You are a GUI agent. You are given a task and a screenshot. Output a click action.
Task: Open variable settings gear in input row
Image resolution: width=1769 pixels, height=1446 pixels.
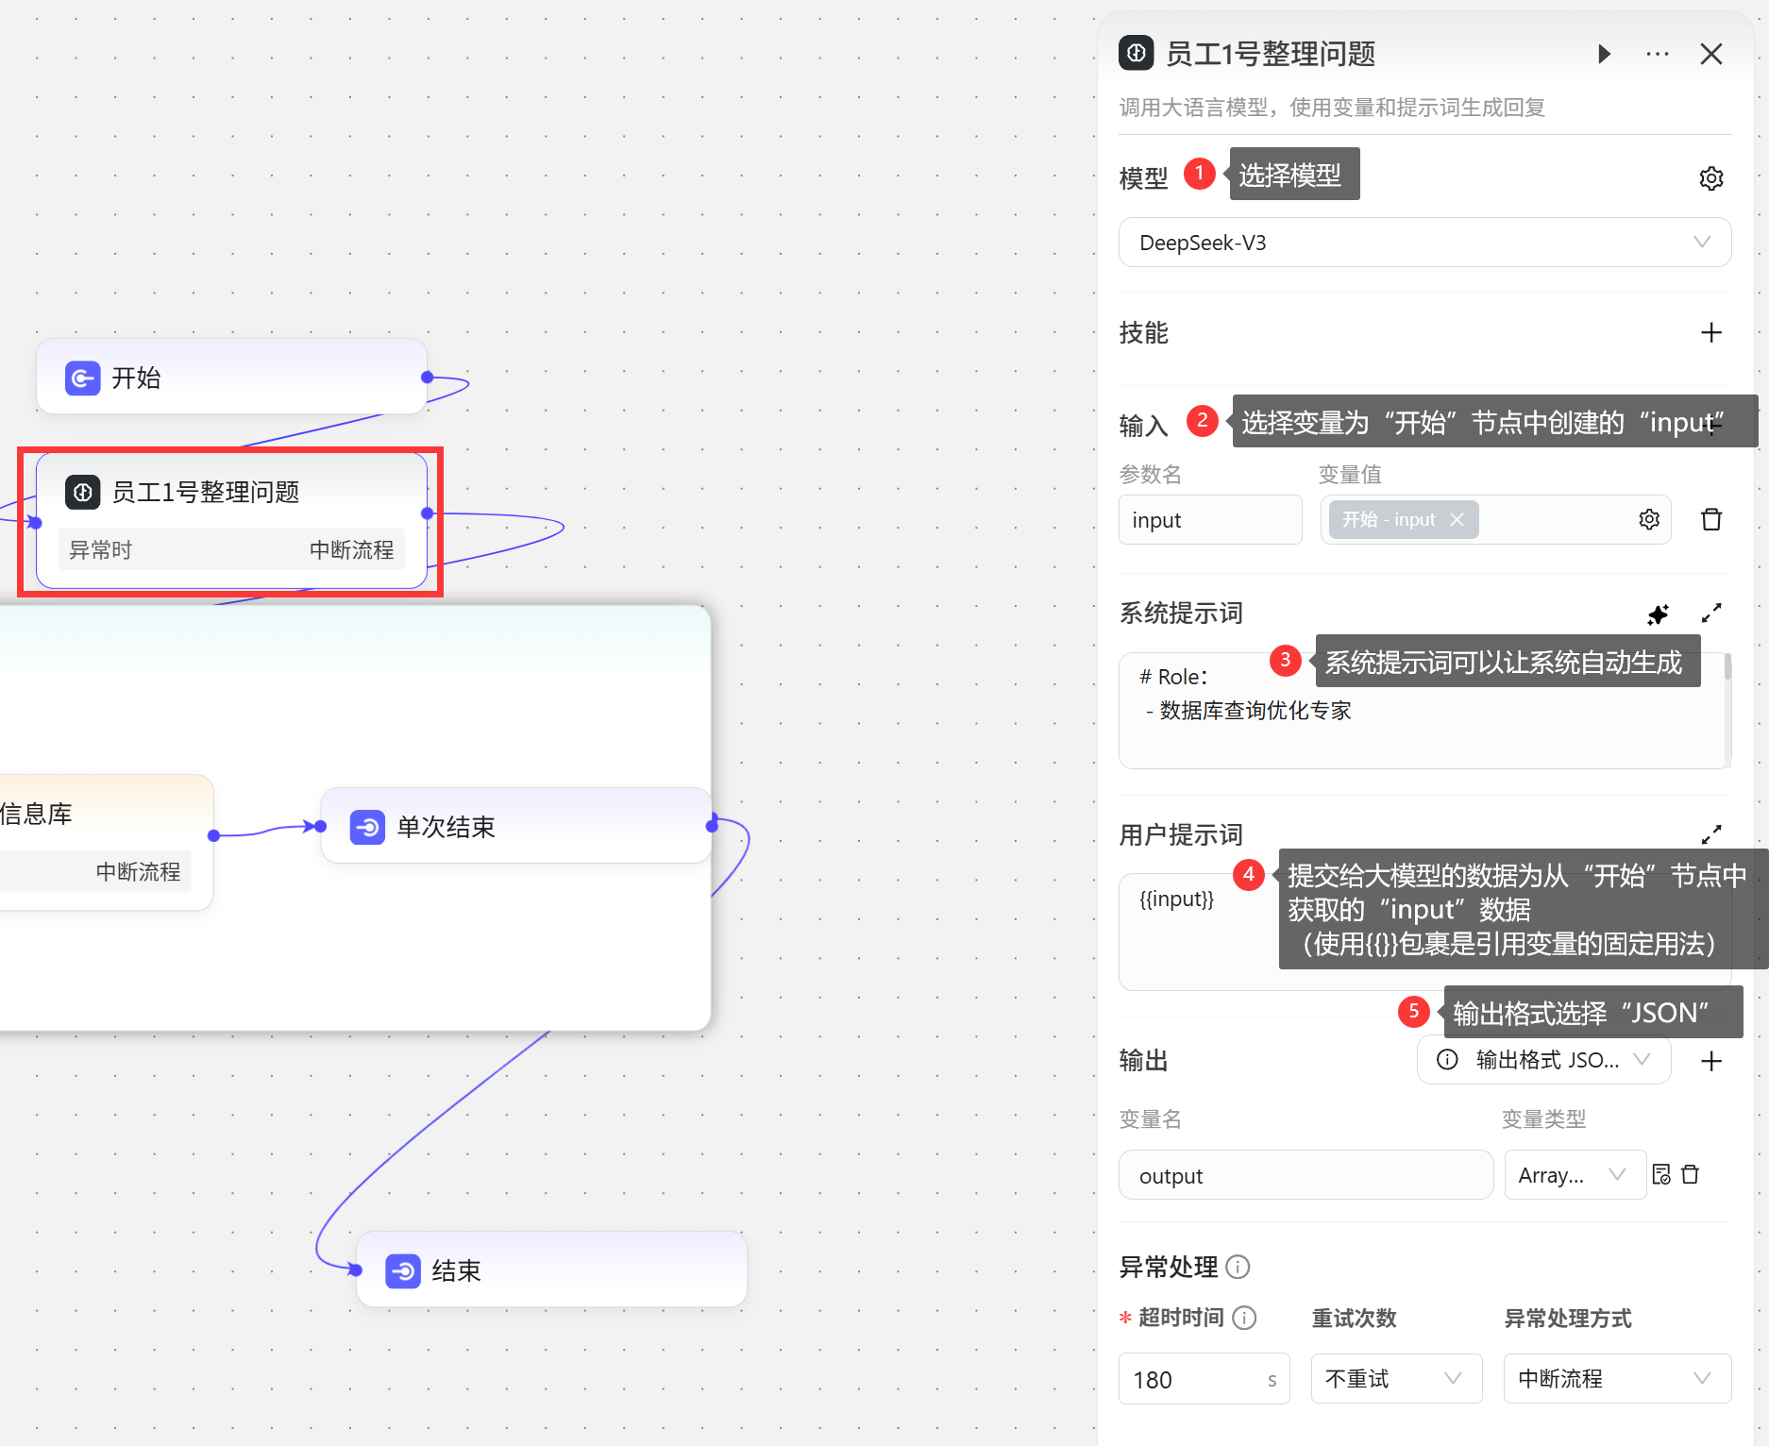click(1648, 519)
